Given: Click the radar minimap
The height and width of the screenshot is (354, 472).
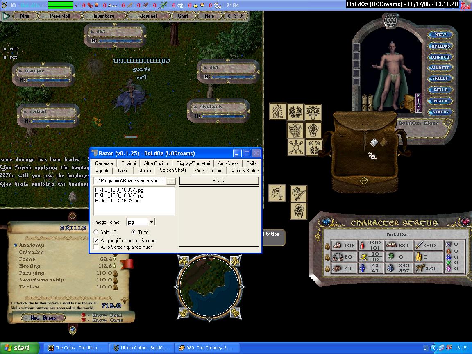Looking at the screenshot, I should coord(209,288).
